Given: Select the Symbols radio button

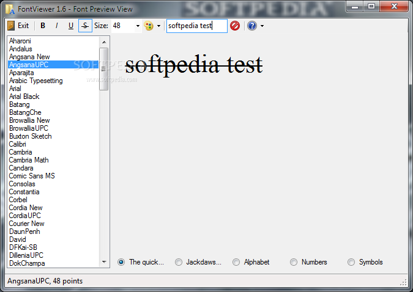Looking at the screenshot, I should [351, 262].
